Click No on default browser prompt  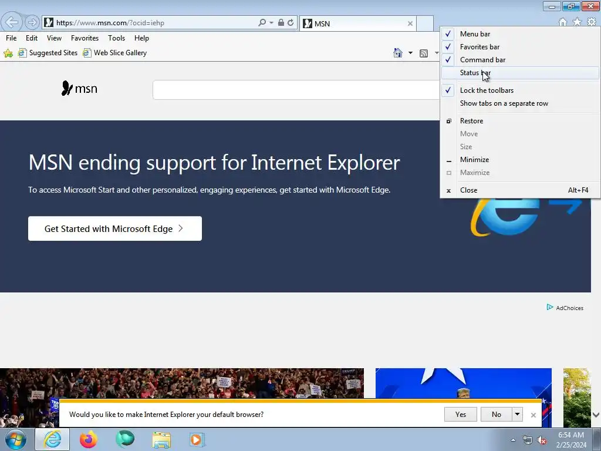(x=497, y=414)
